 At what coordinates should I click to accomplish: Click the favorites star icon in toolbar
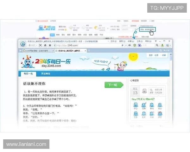[x=50, y=45]
